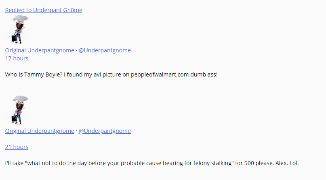Screen dimensions: 326x180
Task: Open "Original Underpantgnome" name link in first post
Action: [40, 50]
